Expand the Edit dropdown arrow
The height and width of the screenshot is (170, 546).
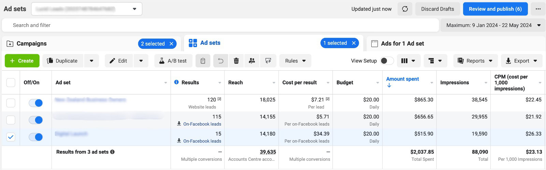coord(141,61)
